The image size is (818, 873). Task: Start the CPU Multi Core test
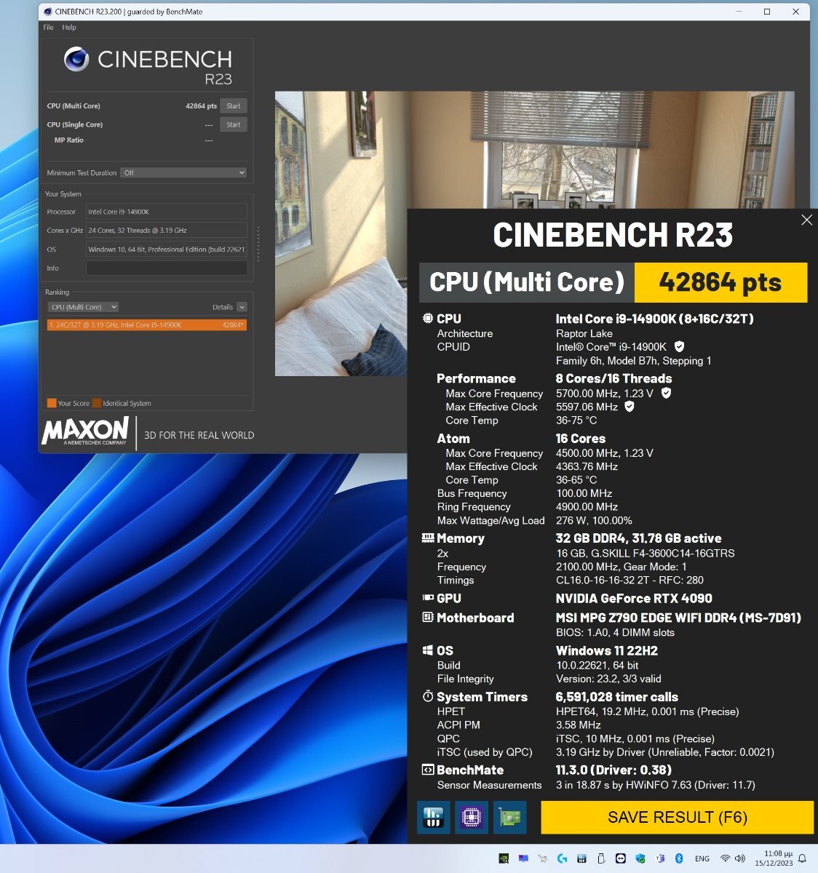[x=233, y=105]
